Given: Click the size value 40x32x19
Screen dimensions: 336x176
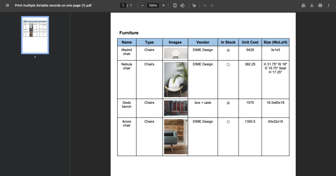Looking at the screenshot, I should tap(276, 121).
